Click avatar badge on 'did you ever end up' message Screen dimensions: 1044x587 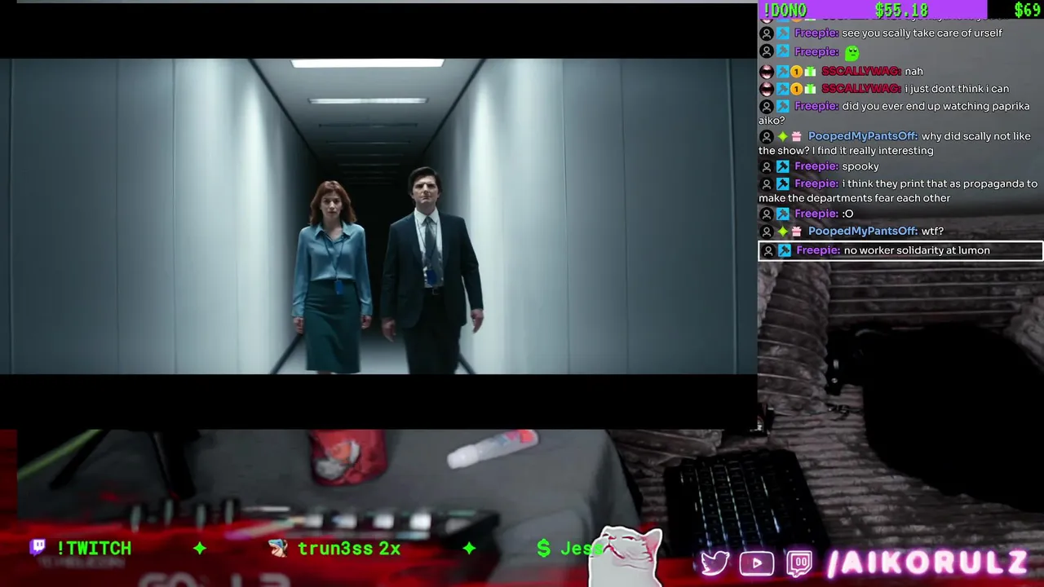766,106
